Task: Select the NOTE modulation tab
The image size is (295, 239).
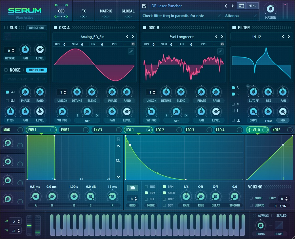Action: click(x=282, y=130)
